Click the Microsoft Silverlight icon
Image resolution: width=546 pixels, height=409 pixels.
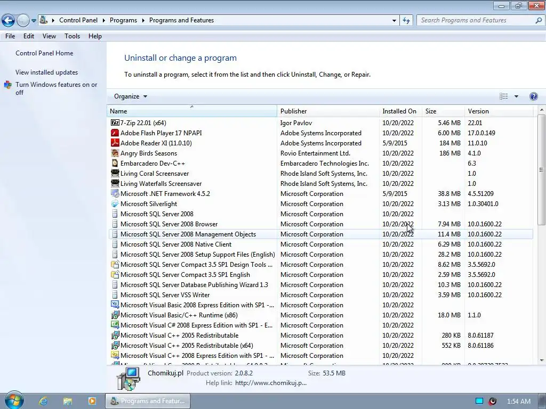pos(115,203)
